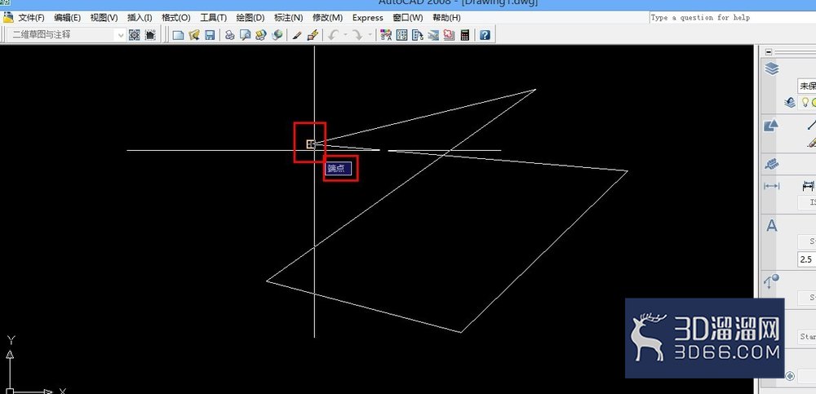
Task: Type in the question for help field
Action: click(732, 18)
